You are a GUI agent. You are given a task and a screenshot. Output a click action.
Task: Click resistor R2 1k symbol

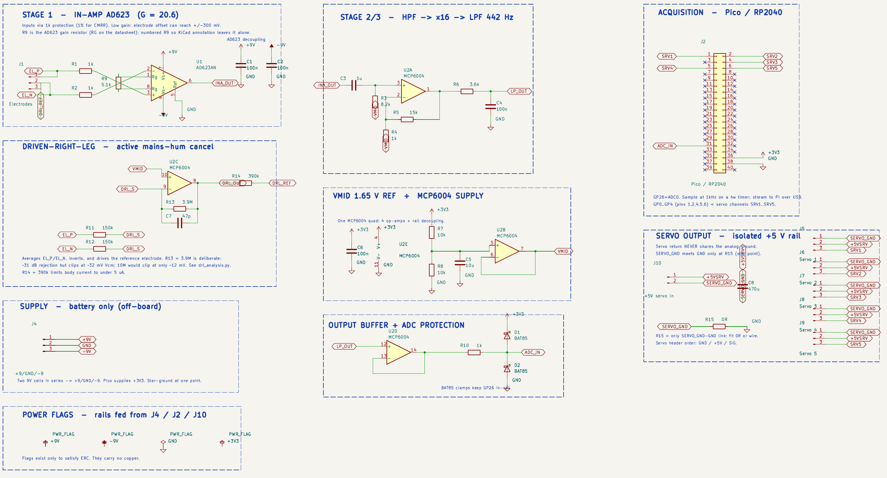[x=85, y=95]
